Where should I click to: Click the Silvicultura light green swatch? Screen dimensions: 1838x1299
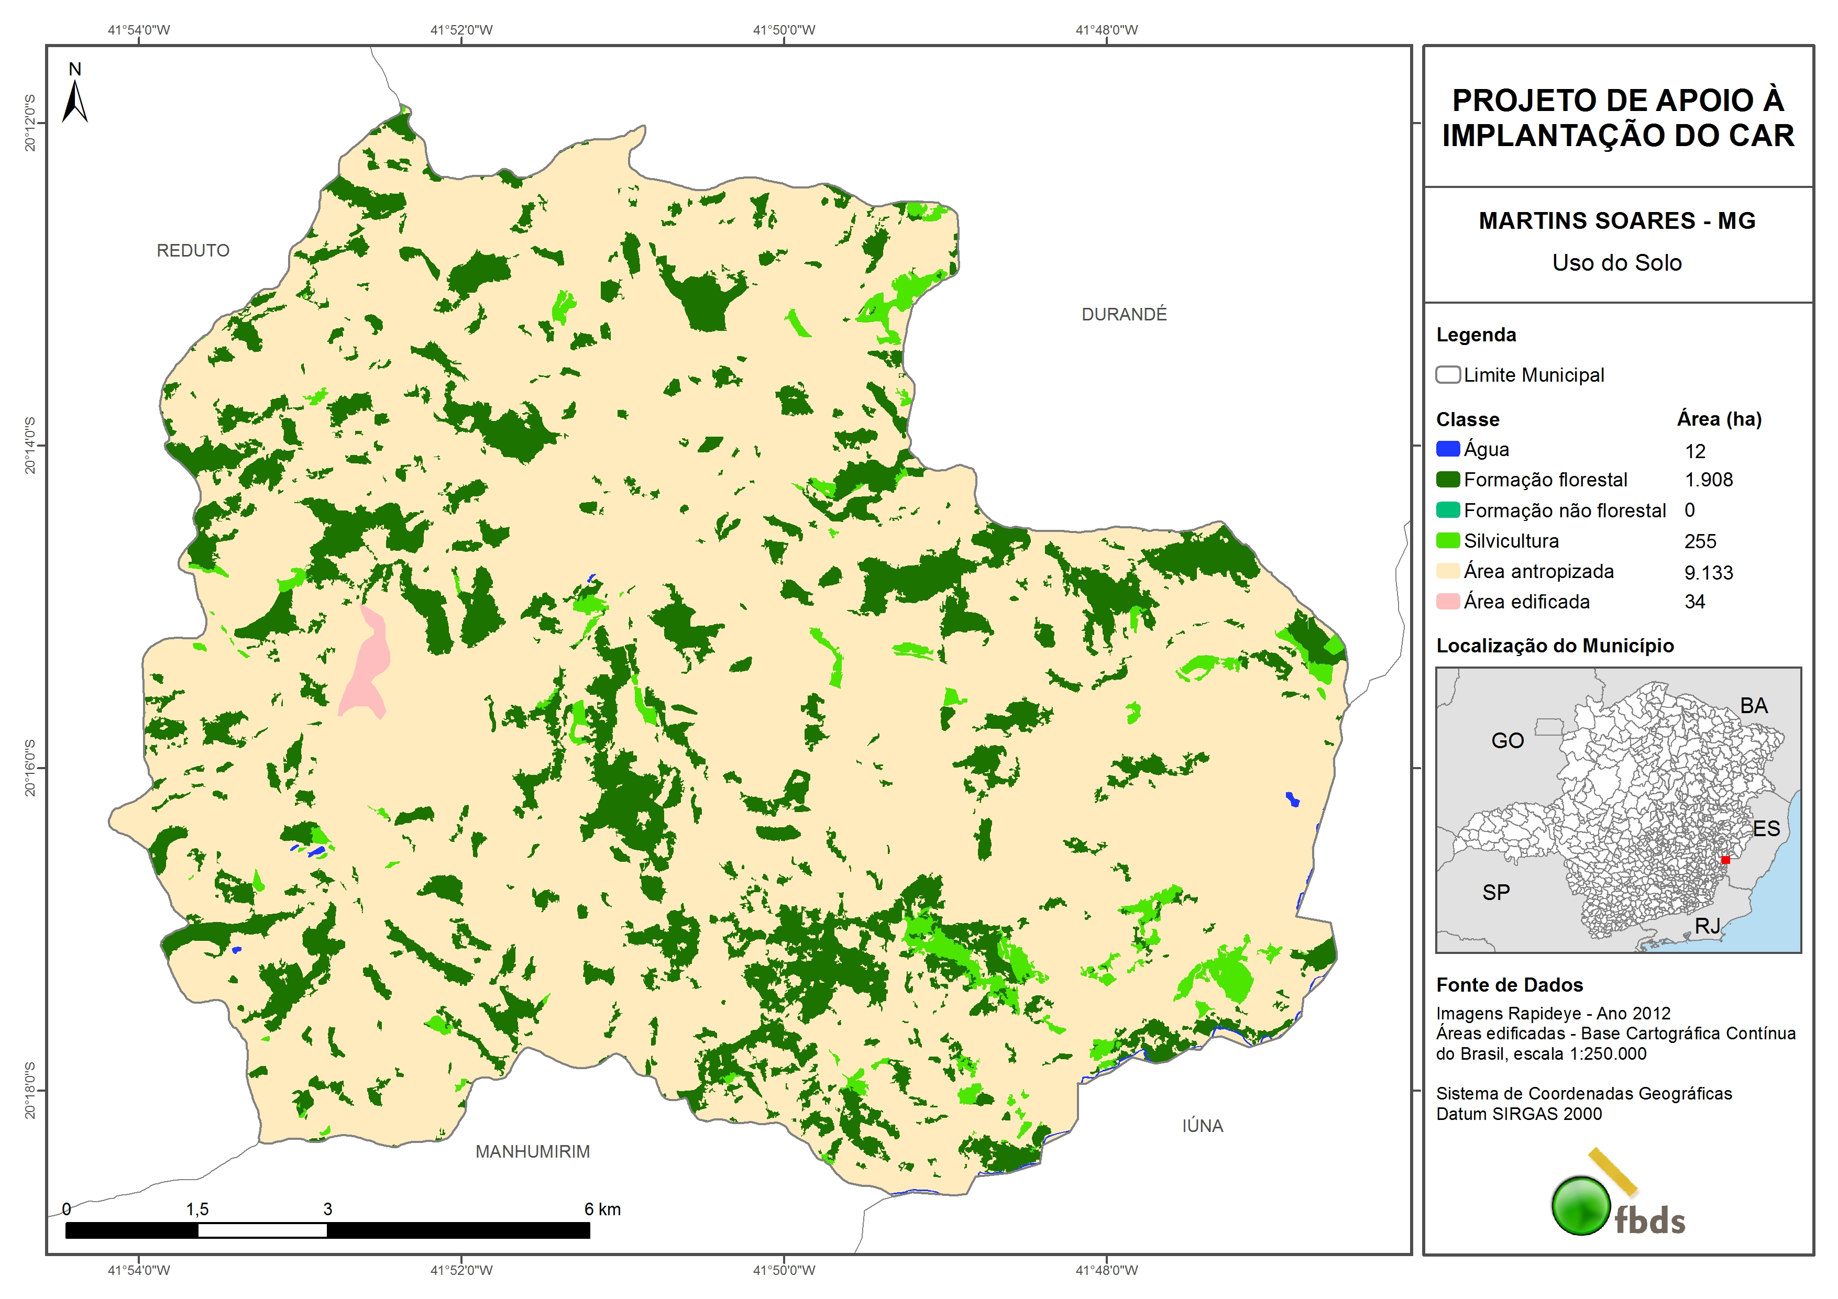click(1447, 540)
